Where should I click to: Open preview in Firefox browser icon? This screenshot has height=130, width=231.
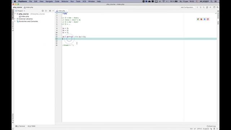coord(201,19)
